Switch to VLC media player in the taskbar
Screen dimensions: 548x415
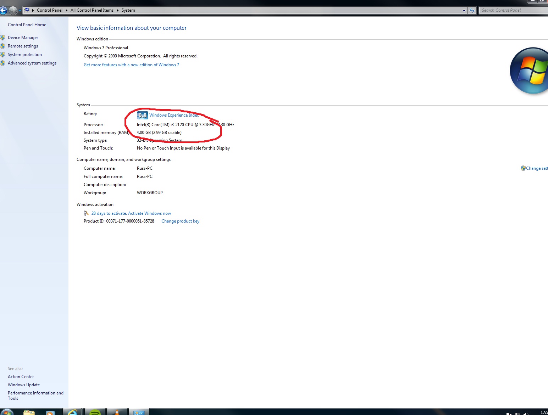(x=117, y=411)
